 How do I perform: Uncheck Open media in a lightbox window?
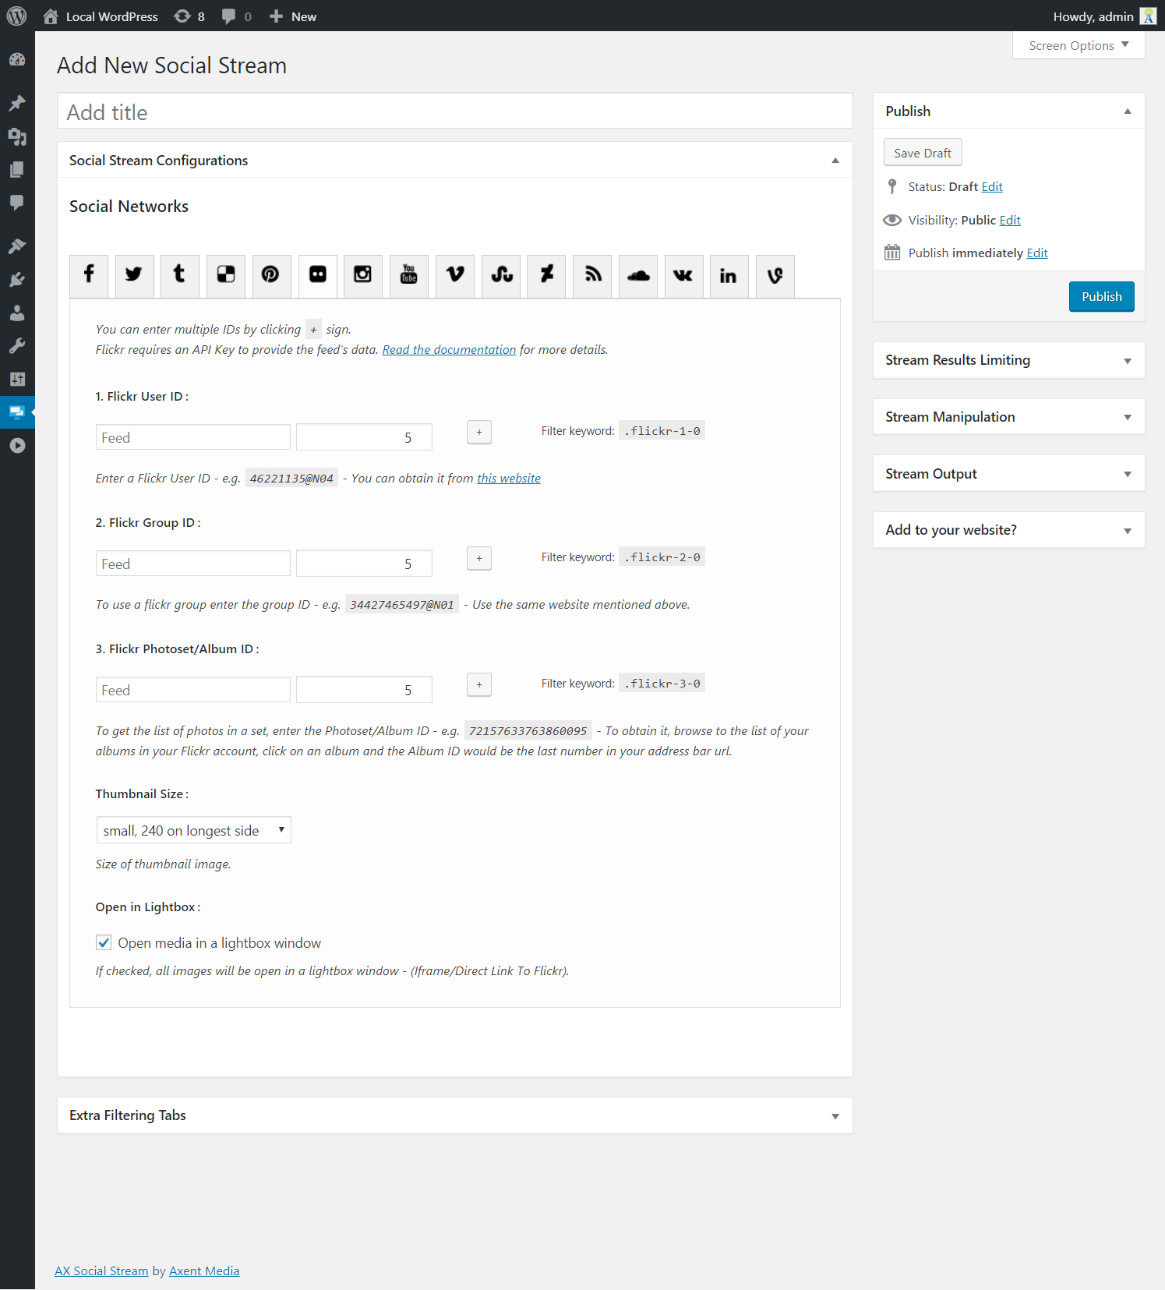tap(104, 942)
